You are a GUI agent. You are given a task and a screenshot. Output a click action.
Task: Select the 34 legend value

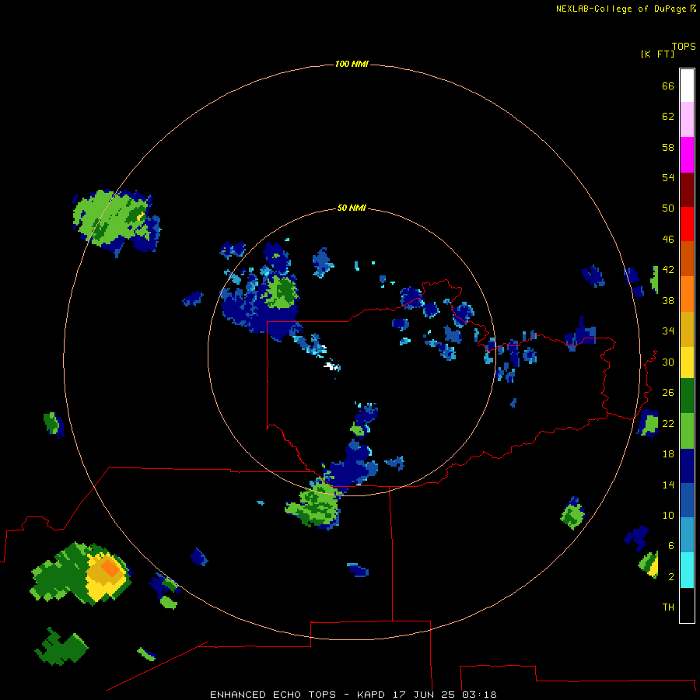668,331
